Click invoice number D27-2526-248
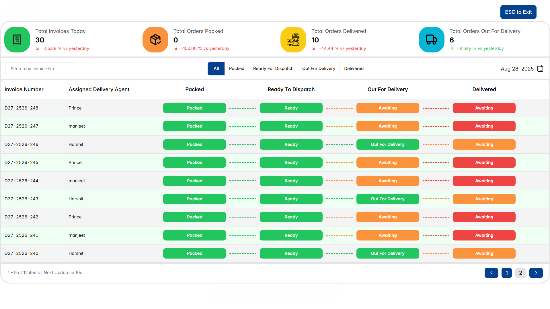Image resolution: width=550 pixels, height=309 pixels. click(x=22, y=108)
